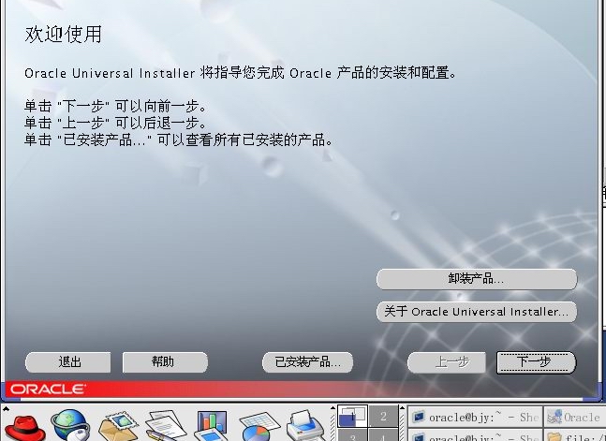Click the 已安装产品... button
The height and width of the screenshot is (441, 606).
[x=307, y=361]
